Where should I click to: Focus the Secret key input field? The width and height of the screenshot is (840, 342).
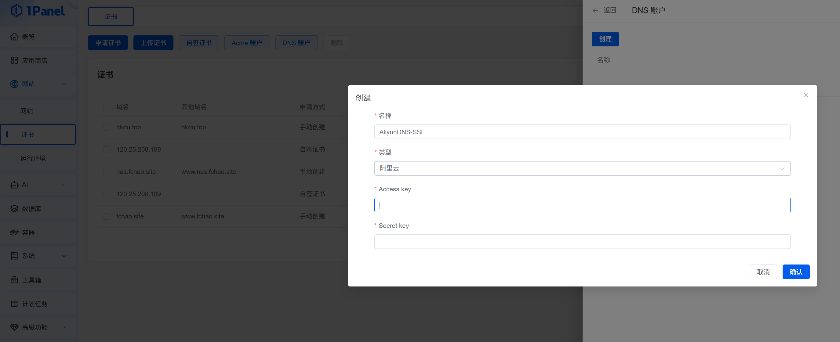[x=582, y=242]
